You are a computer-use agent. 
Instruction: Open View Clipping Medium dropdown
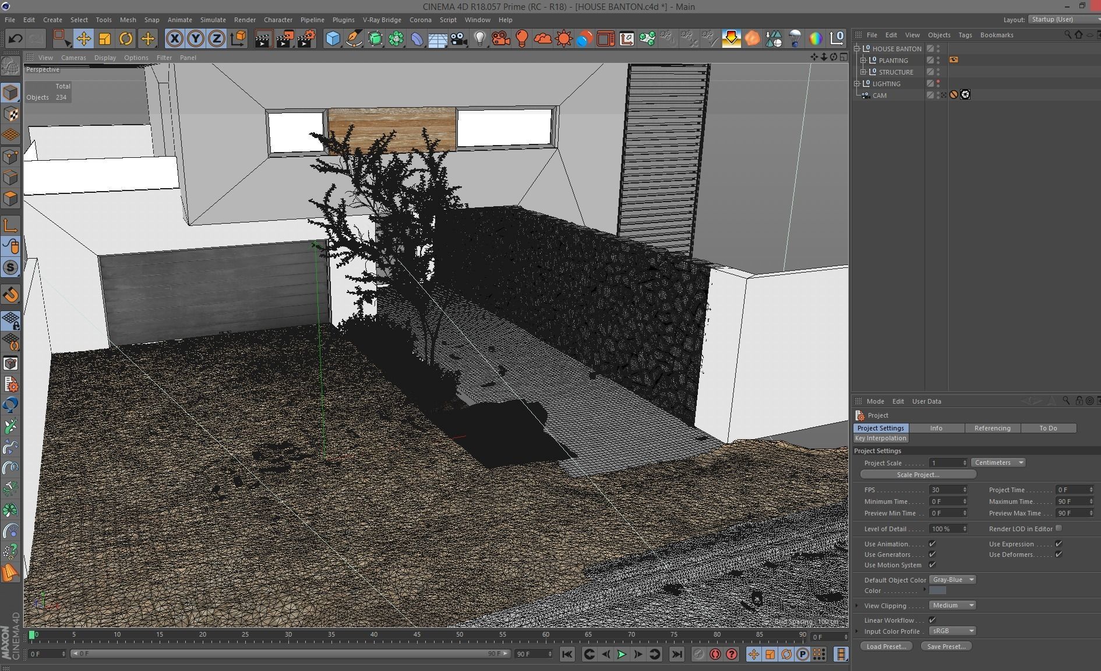[952, 605]
